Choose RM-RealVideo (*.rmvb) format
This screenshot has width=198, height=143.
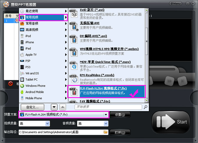click(x=97, y=75)
